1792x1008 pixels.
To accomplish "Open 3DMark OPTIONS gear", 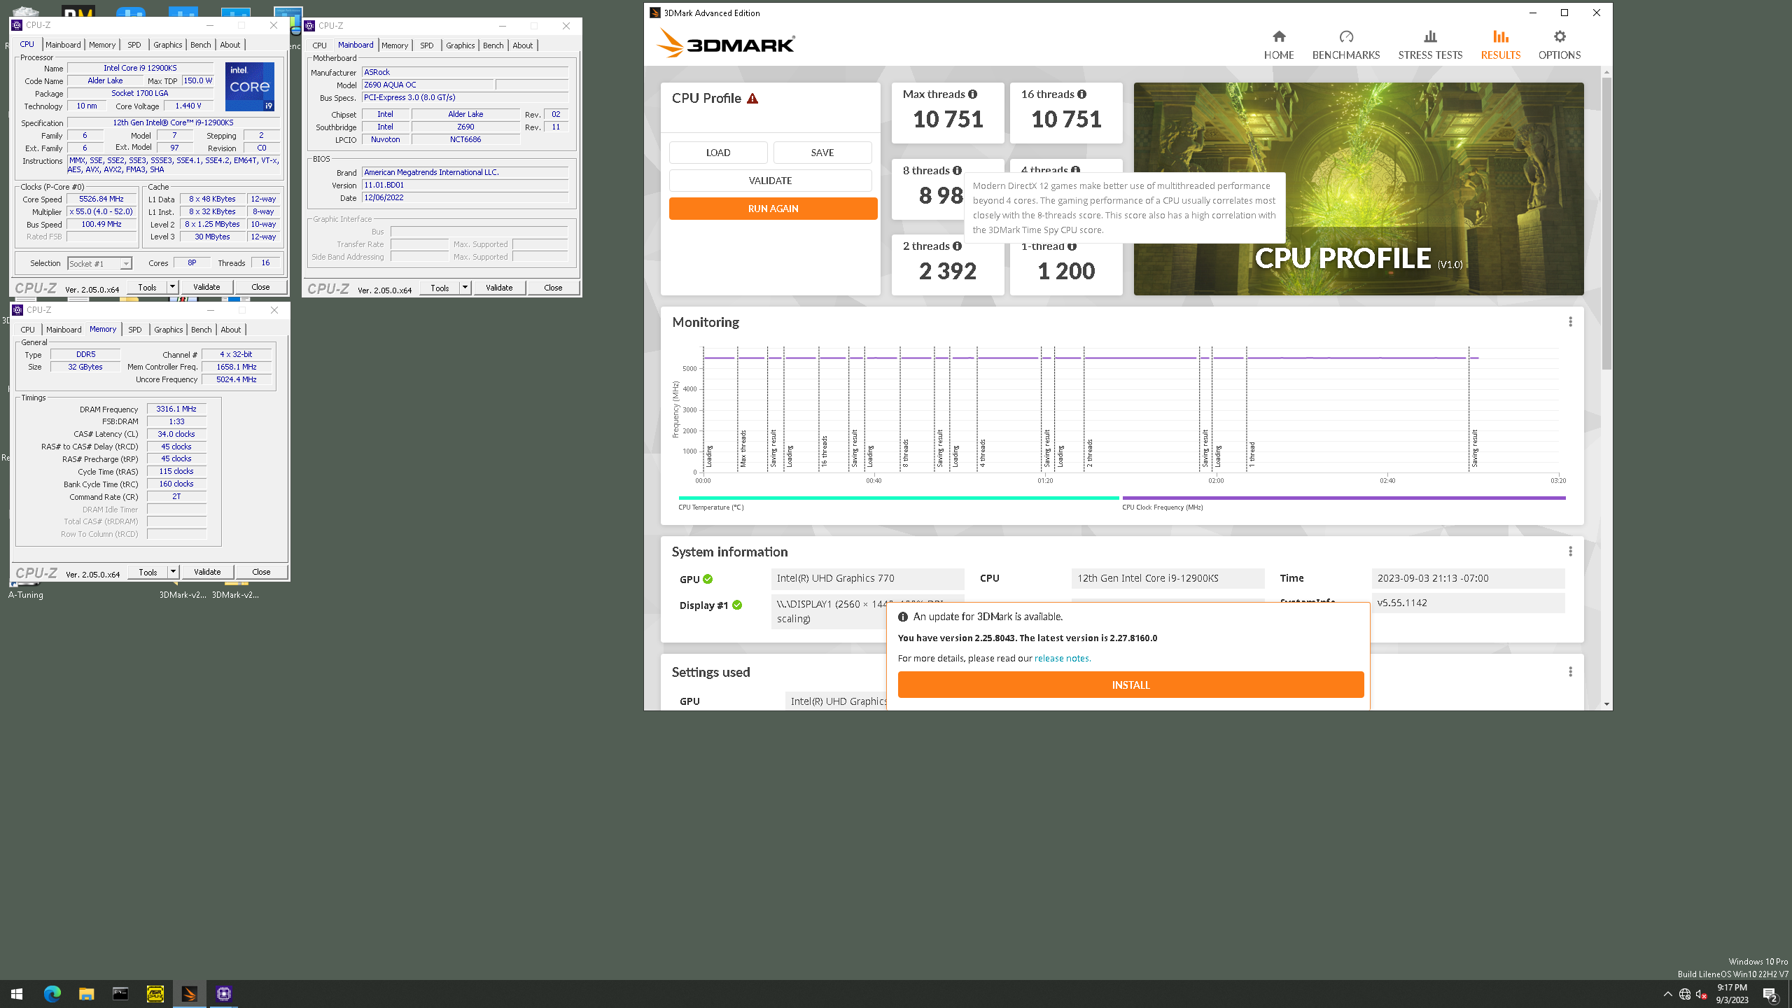I will (1559, 45).
